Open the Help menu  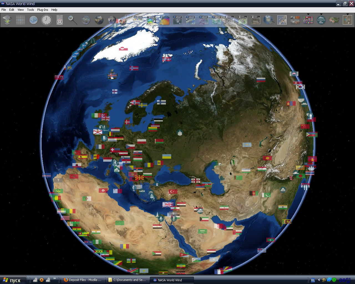(54, 10)
